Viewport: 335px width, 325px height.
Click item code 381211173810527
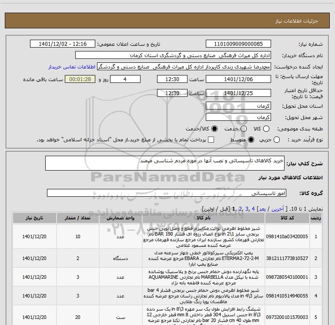coord(287,258)
